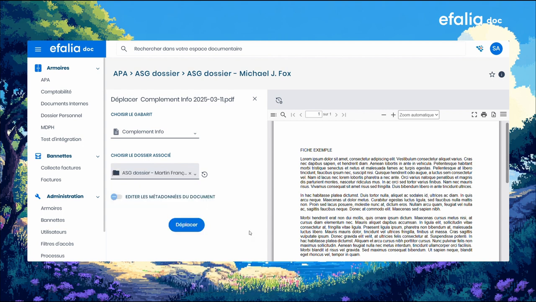Click the sidebar scrollbar
The height and width of the screenshot is (302, 536).
tap(104, 145)
